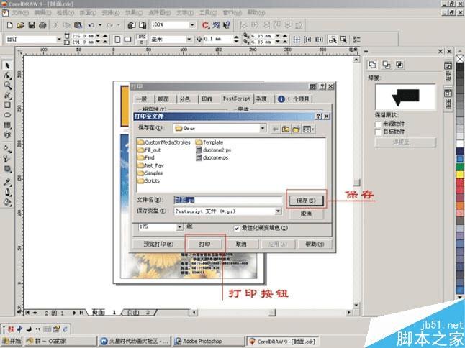Image resolution: width=465 pixels, height=348 pixels.
Task: Click 帮助(H) button in print dialog
Action: 315,244
